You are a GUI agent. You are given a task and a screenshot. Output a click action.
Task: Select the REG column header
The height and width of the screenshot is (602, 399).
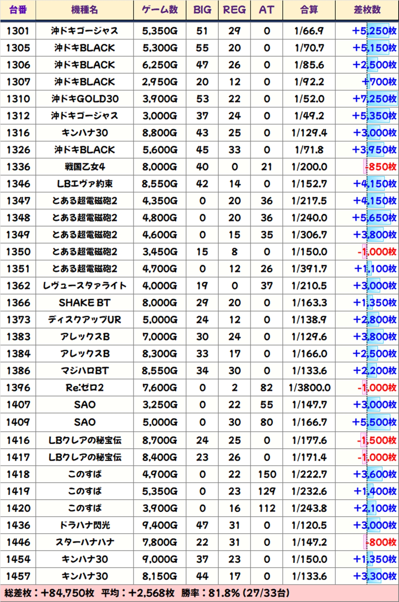(x=234, y=10)
